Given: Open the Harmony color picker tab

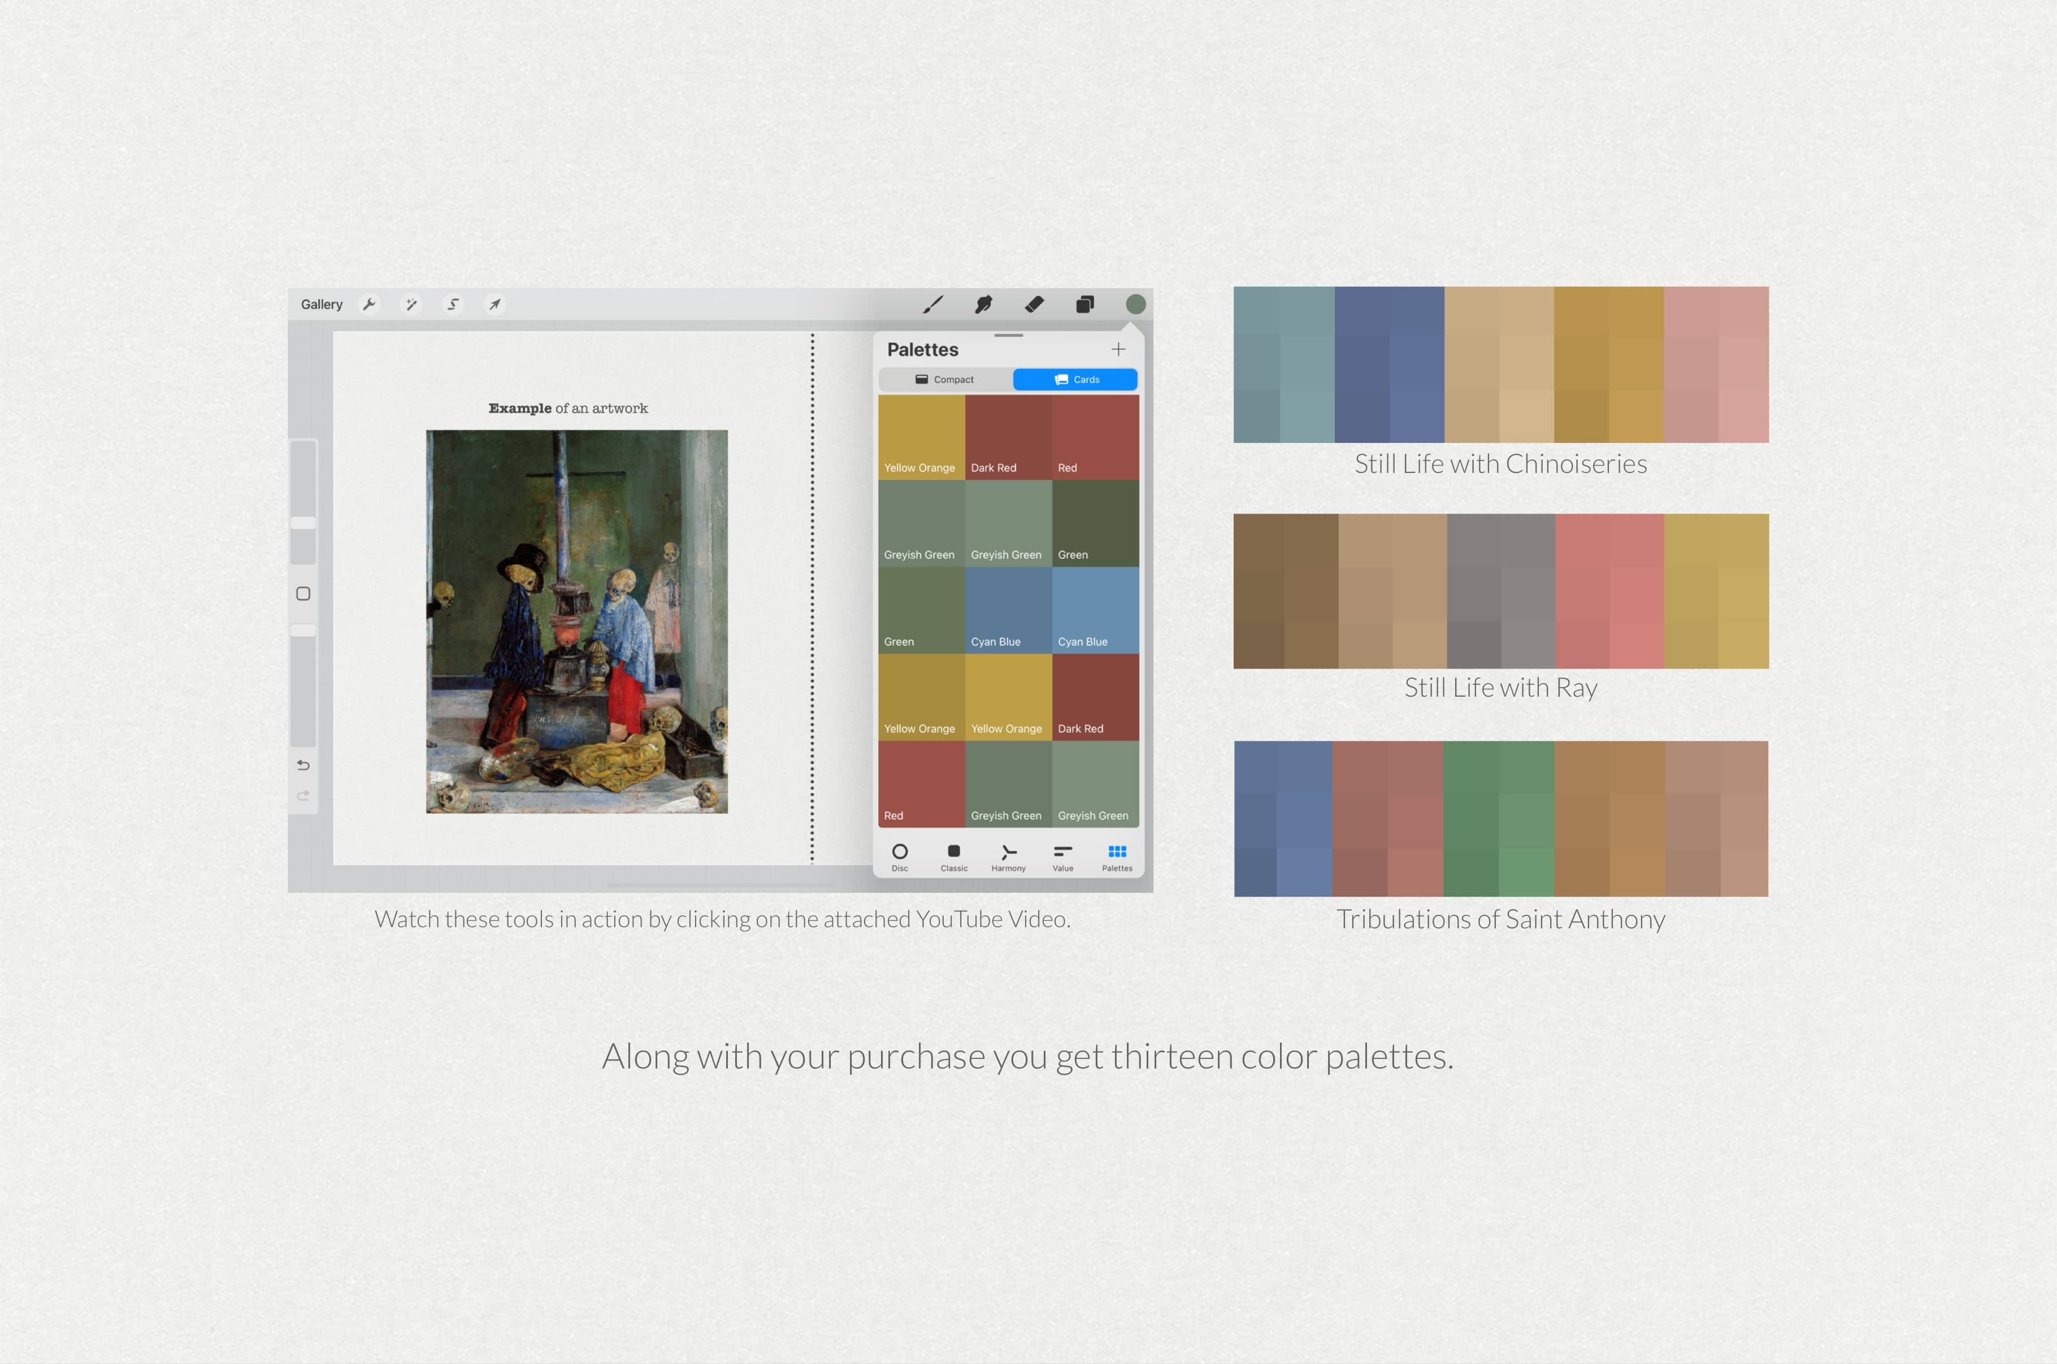Looking at the screenshot, I should pyautogui.click(x=1008, y=857).
